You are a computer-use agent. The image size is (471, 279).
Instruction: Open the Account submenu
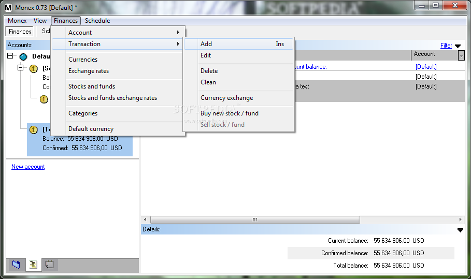(118, 33)
